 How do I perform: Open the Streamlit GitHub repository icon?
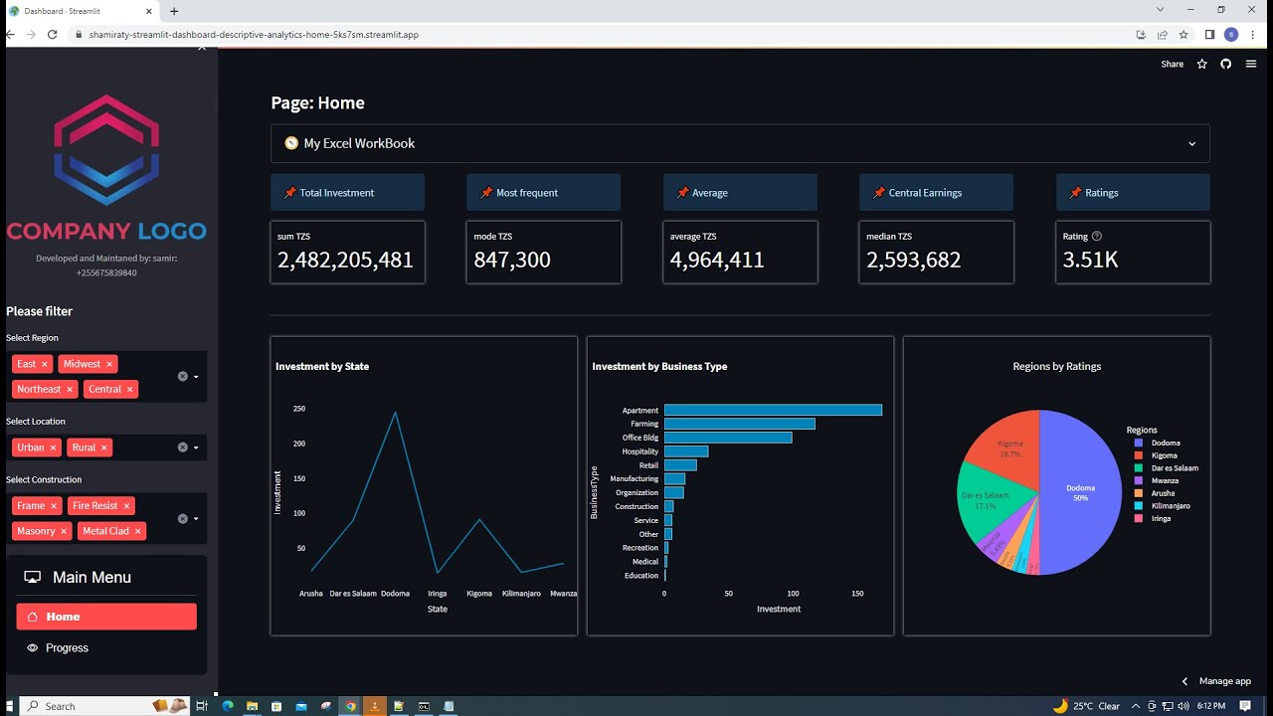pyautogui.click(x=1225, y=64)
